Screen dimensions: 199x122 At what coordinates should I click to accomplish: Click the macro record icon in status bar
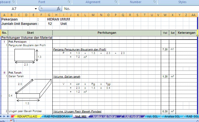tap(12, 121)
